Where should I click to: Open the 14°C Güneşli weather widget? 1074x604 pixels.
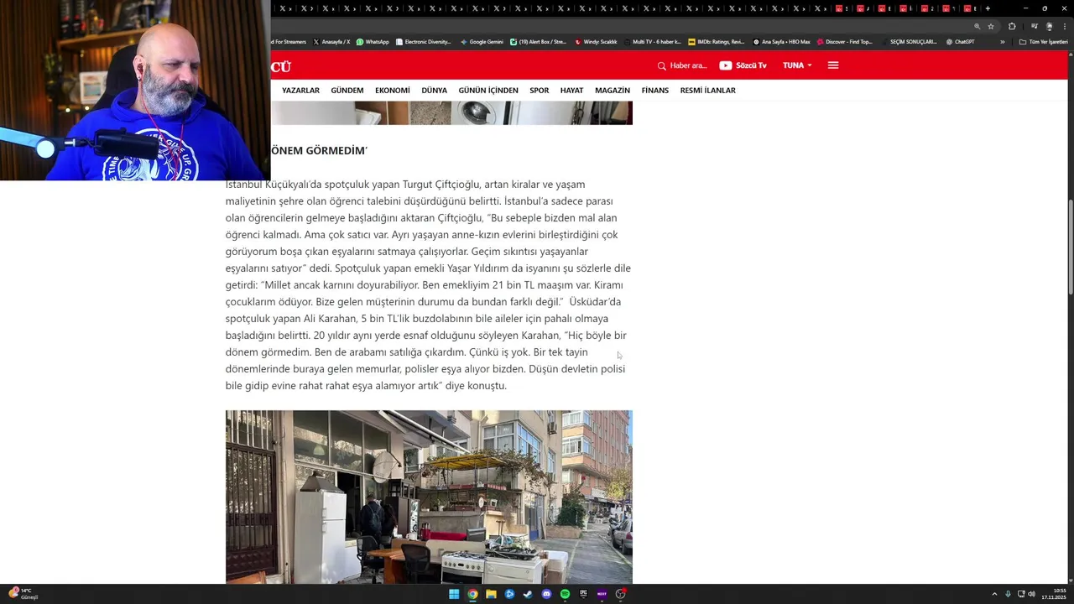[x=23, y=594]
